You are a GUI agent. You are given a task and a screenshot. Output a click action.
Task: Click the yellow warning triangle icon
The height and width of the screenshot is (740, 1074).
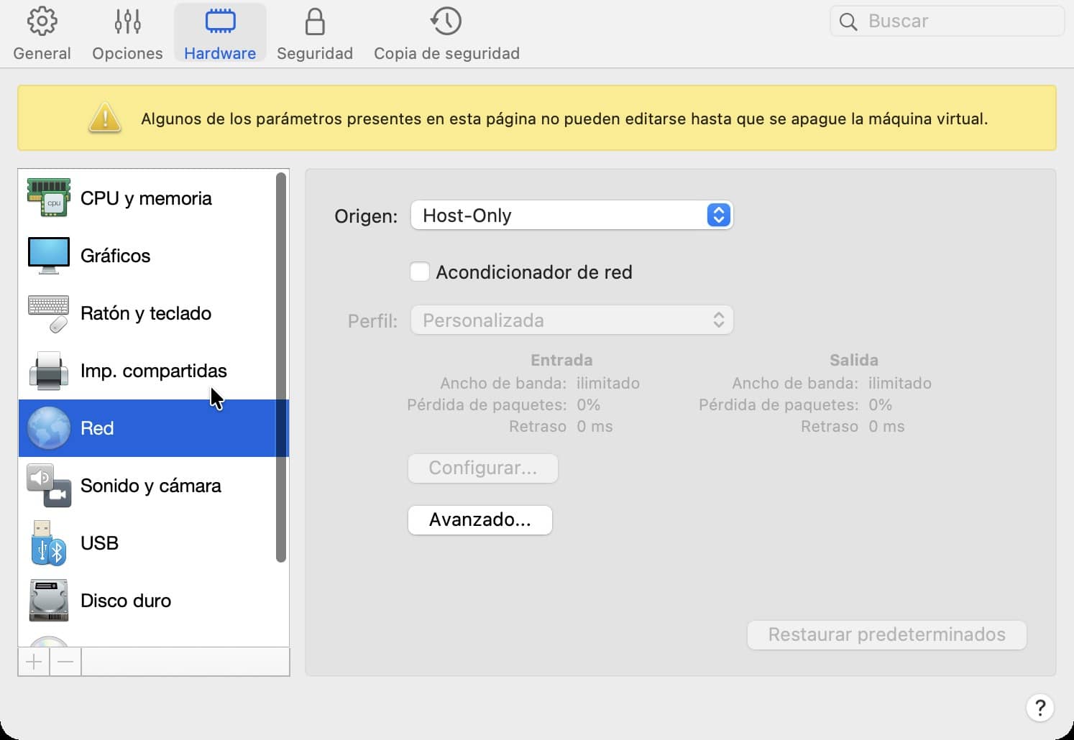(x=105, y=118)
